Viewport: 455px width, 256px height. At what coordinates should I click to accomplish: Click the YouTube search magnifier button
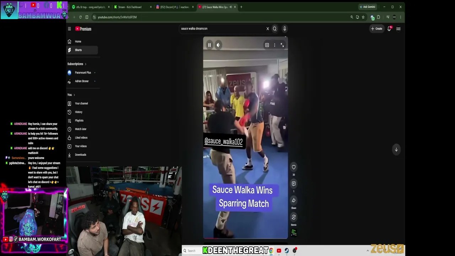(274, 29)
